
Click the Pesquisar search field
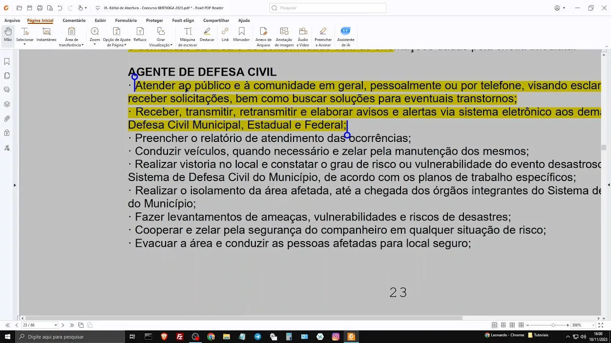tap(327, 8)
